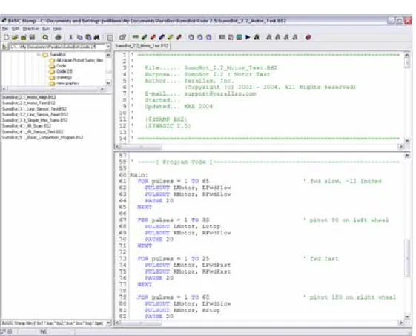Click upper editor pane scroll up arrow
The image size is (416, 336).
407,55
